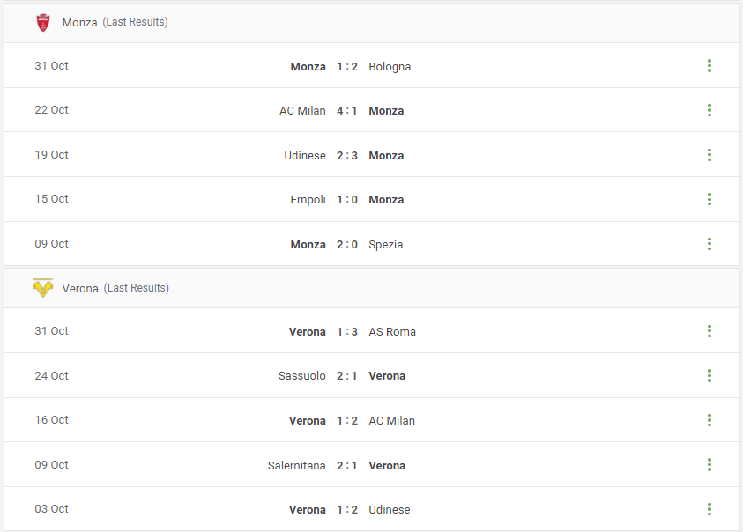Click the 2:1 score of Sassuolo vs Verona
This screenshot has width=743, height=532.
347,376
